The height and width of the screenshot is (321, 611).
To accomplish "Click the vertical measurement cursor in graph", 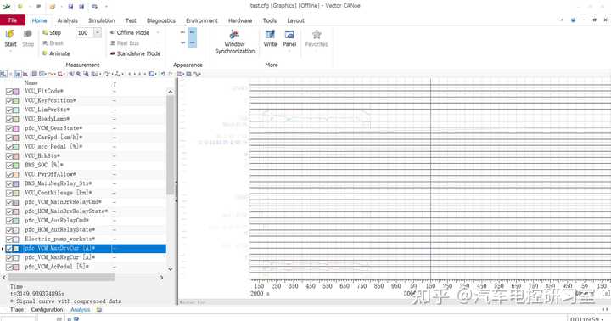I will pyautogui.click(x=430, y=178).
